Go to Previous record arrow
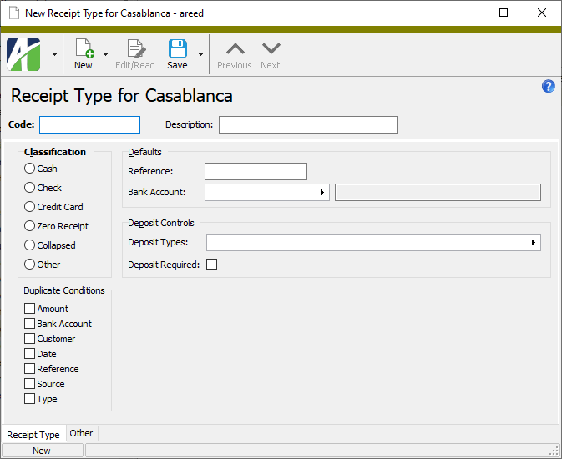The height and width of the screenshot is (459, 562). 235,48
